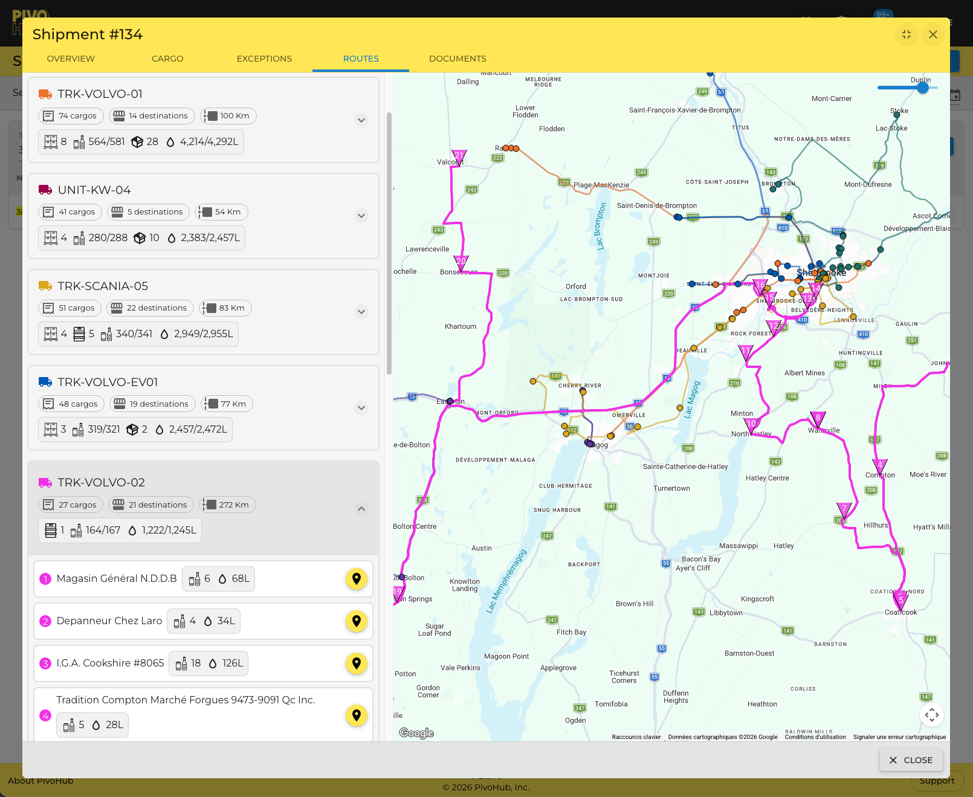Click map marker 21 near Valcourt
This screenshot has height=797, width=973.
coord(459,157)
